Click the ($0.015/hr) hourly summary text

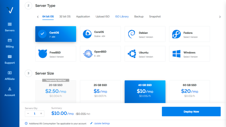83,114
